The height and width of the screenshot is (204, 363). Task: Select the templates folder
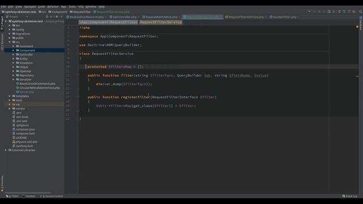click(x=22, y=96)
